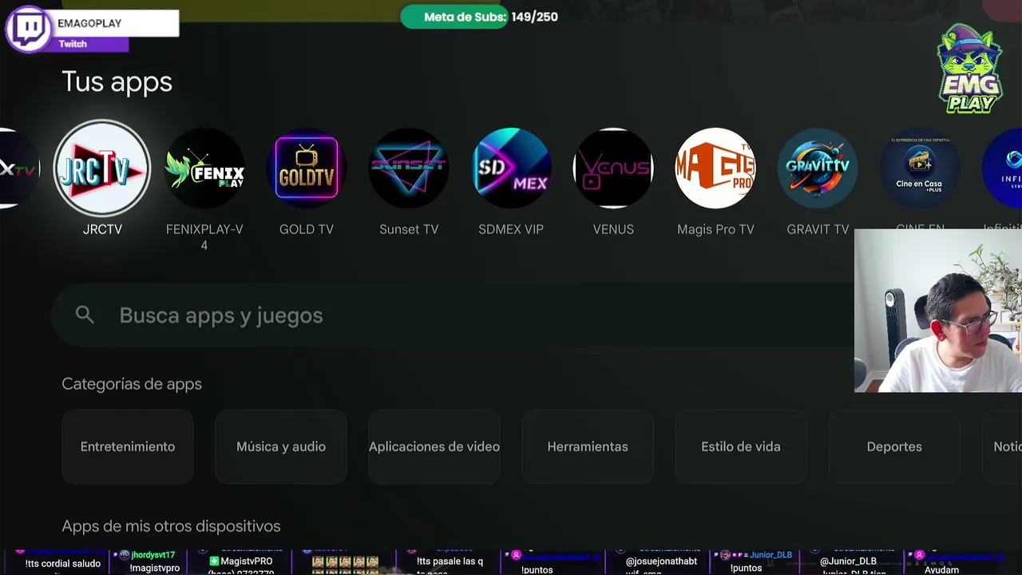Open the Música y audio category
This screenshot has height=575, width=1022.
(281, 446)
